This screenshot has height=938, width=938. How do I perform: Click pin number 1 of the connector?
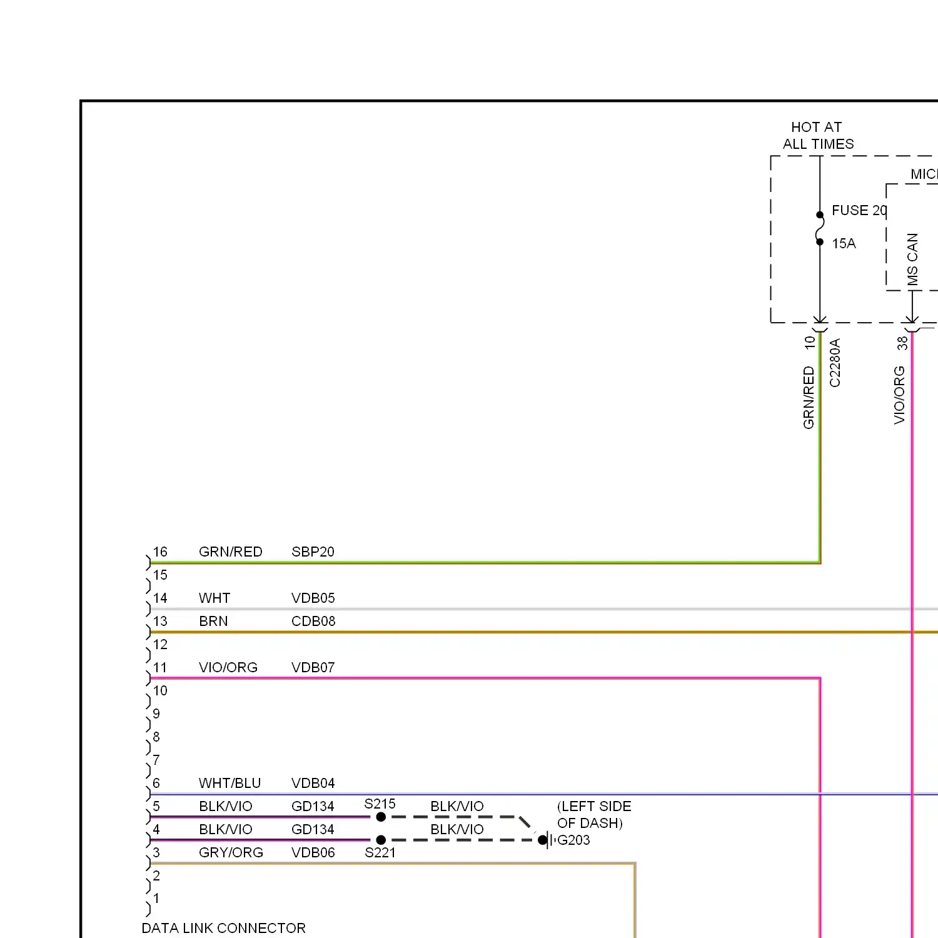[x=156, y=899]
